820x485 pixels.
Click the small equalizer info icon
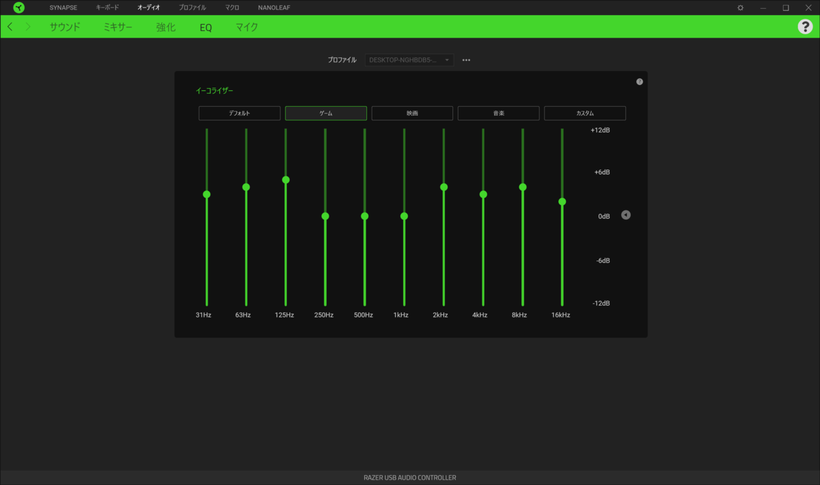(x=640, y=81)
